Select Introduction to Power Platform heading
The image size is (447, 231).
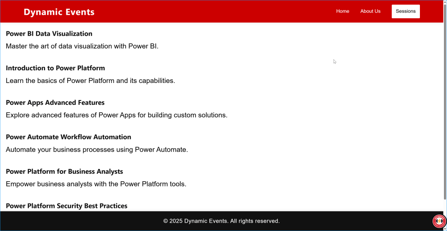(55, 68)
